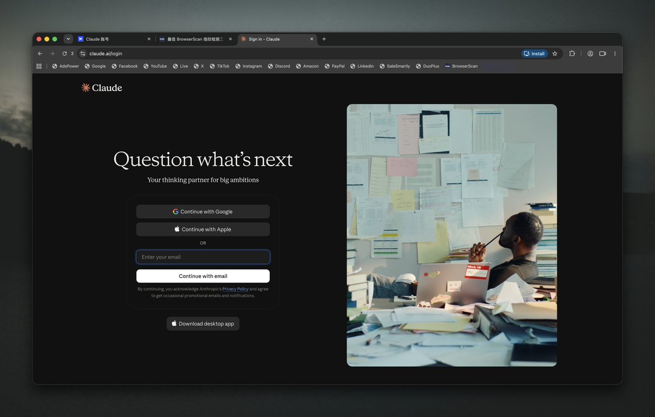
Task: Open the Google bookmark
Action: click(x=95, y=66)
